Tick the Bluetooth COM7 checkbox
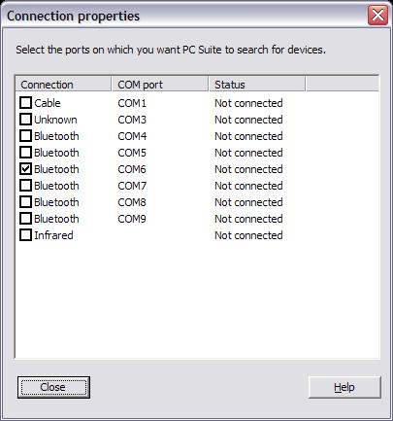Screen dimensions: 393x421 (25, 186)
